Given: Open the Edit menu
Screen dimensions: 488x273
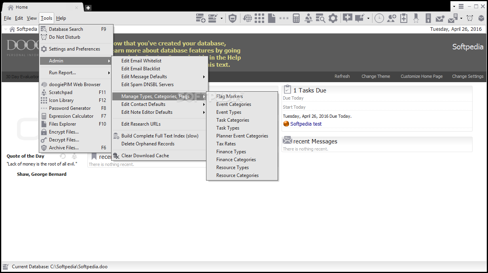Looking at the screenshot, I should click(19, 18).
